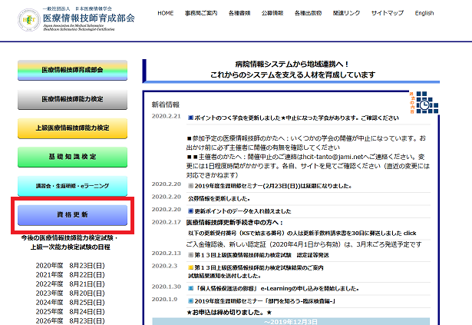Click the banner 病院情報システムから地域連携へ！
Image resolution: width=472 pixels, height=325 pixels.
292,65
